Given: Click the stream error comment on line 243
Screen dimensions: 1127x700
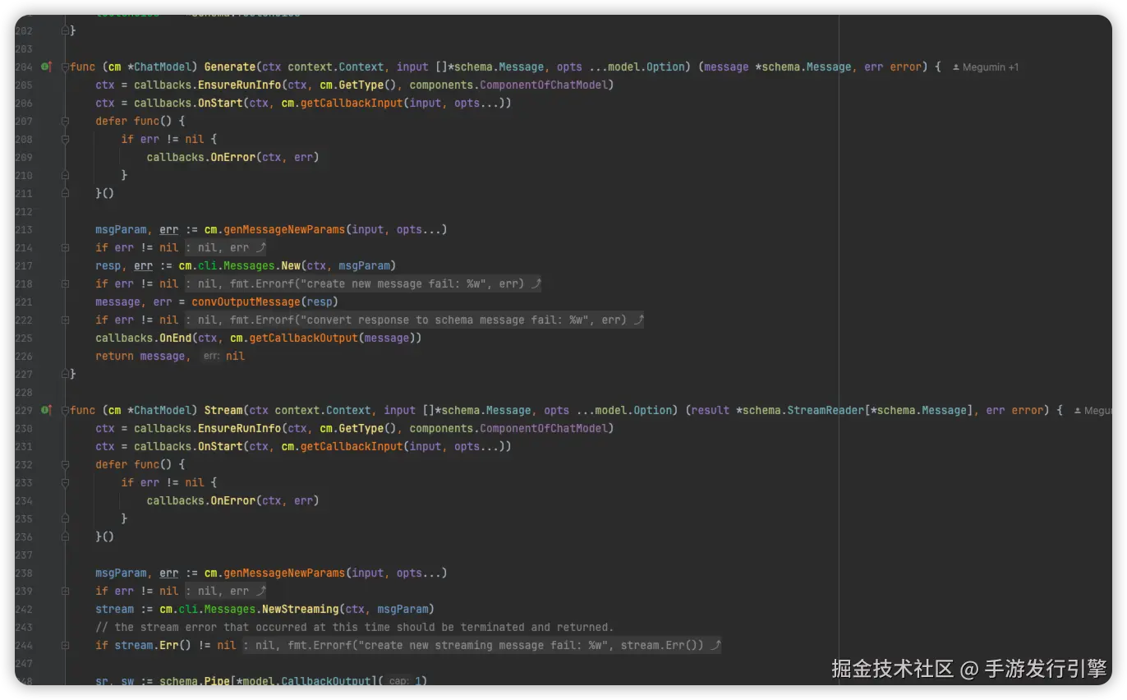Looking at the screenshot, I should point(355,627).
